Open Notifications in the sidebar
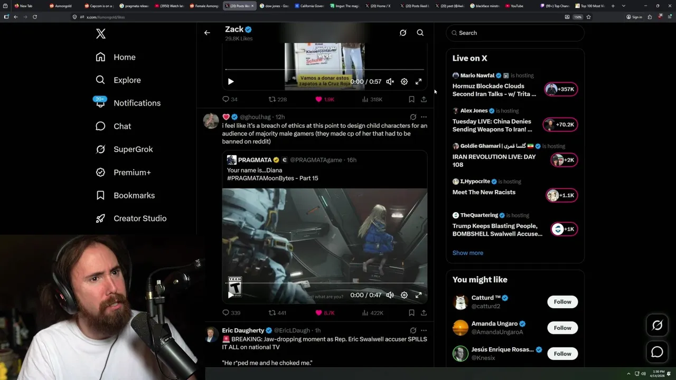 (128, 103)
